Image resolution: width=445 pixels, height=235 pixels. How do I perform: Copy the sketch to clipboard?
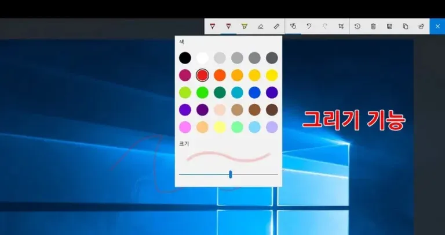pyautogui.click(x=405, y=27)
